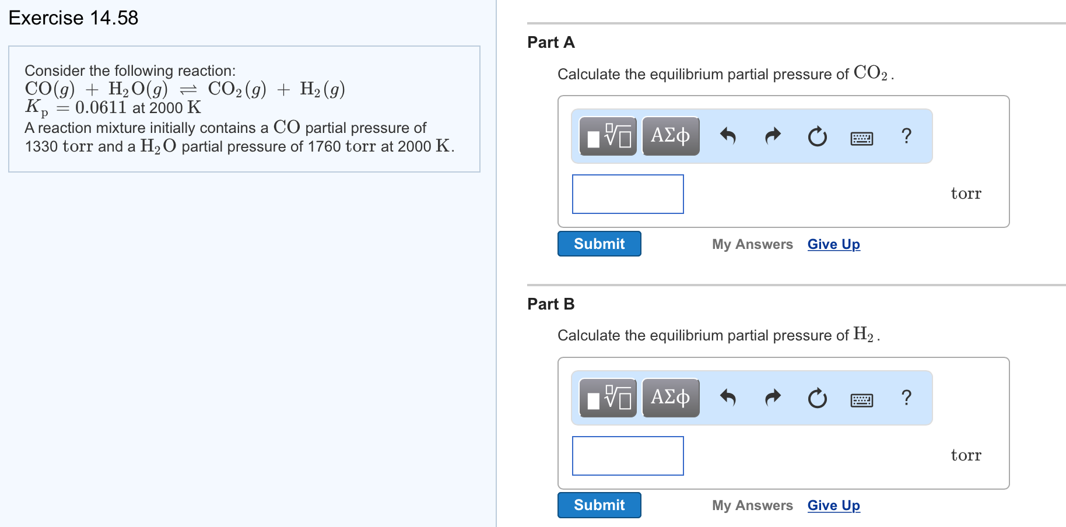Viewport: 1066px width, 527px height.
Task: Submit the Part B answer
Action: [x=599, y=505]
